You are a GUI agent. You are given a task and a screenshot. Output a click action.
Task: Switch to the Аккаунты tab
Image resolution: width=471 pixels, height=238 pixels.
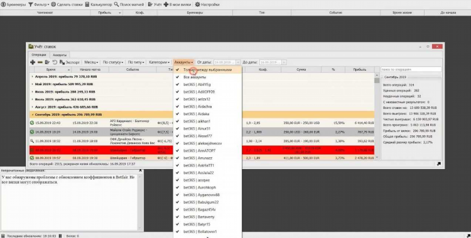tap(60, 55)
